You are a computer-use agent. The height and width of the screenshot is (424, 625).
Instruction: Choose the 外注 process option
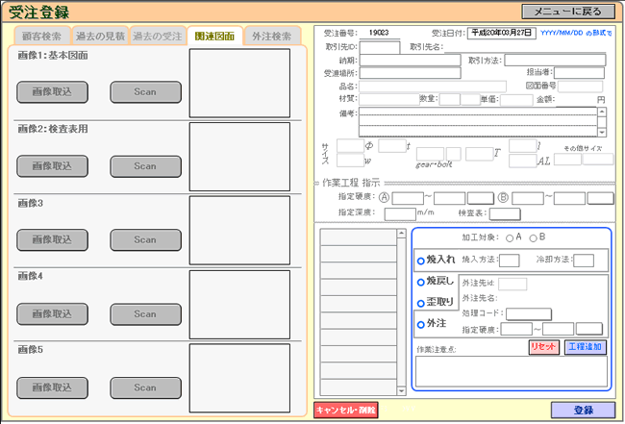pos(421,324)
